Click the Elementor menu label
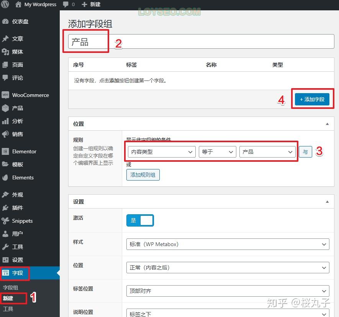The height and width of the screenshot is (317, 339). tap(24, 151)
